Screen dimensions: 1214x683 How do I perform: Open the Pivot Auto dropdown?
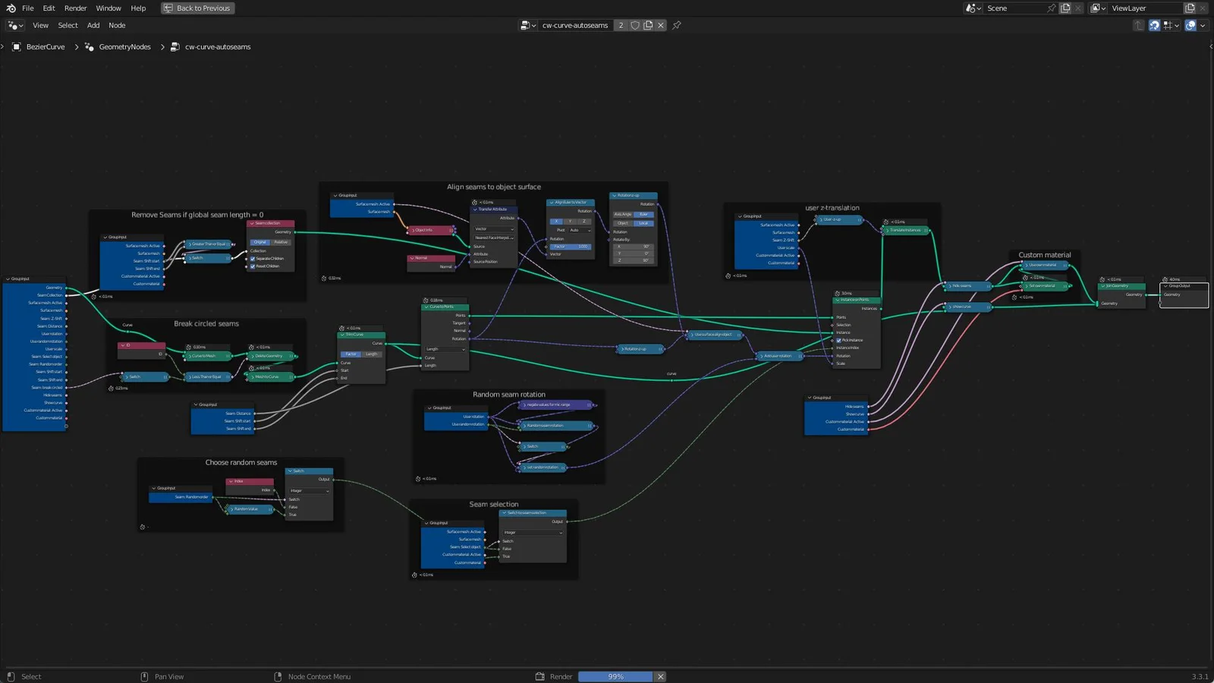click(x=579, y=230)
